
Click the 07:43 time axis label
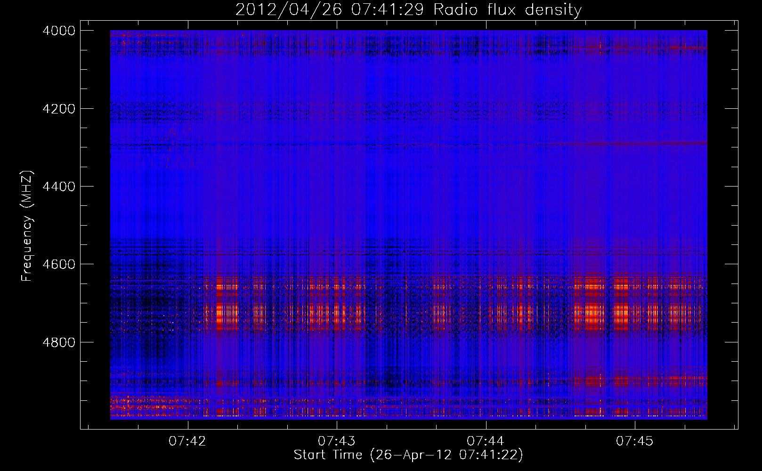coord(336,441)
